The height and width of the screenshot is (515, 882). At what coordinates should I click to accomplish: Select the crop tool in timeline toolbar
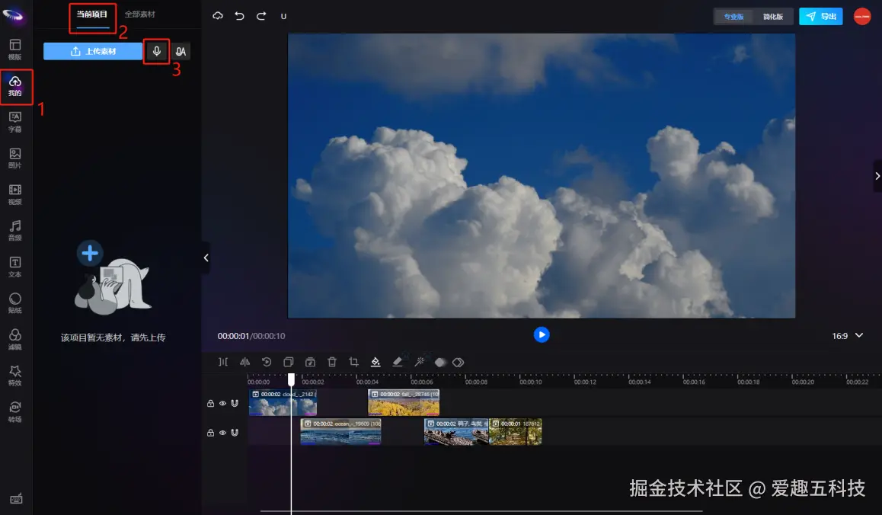353,363
